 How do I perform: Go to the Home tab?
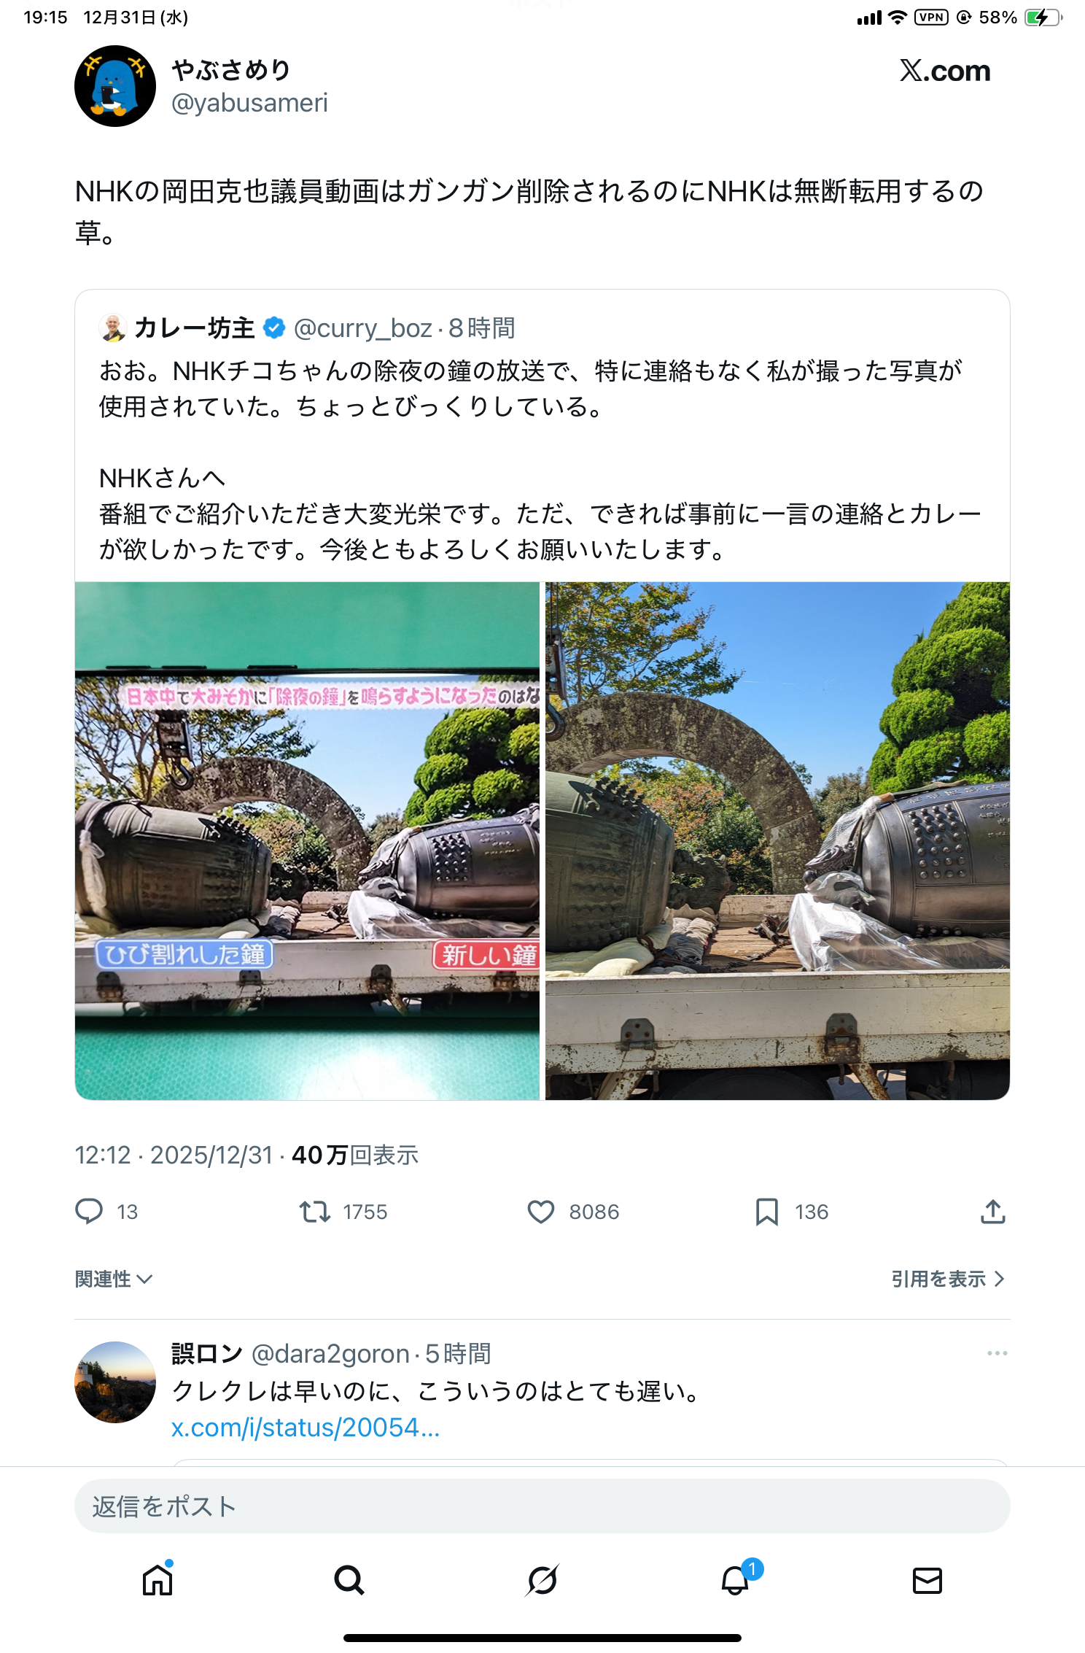tap(157, 1581)
